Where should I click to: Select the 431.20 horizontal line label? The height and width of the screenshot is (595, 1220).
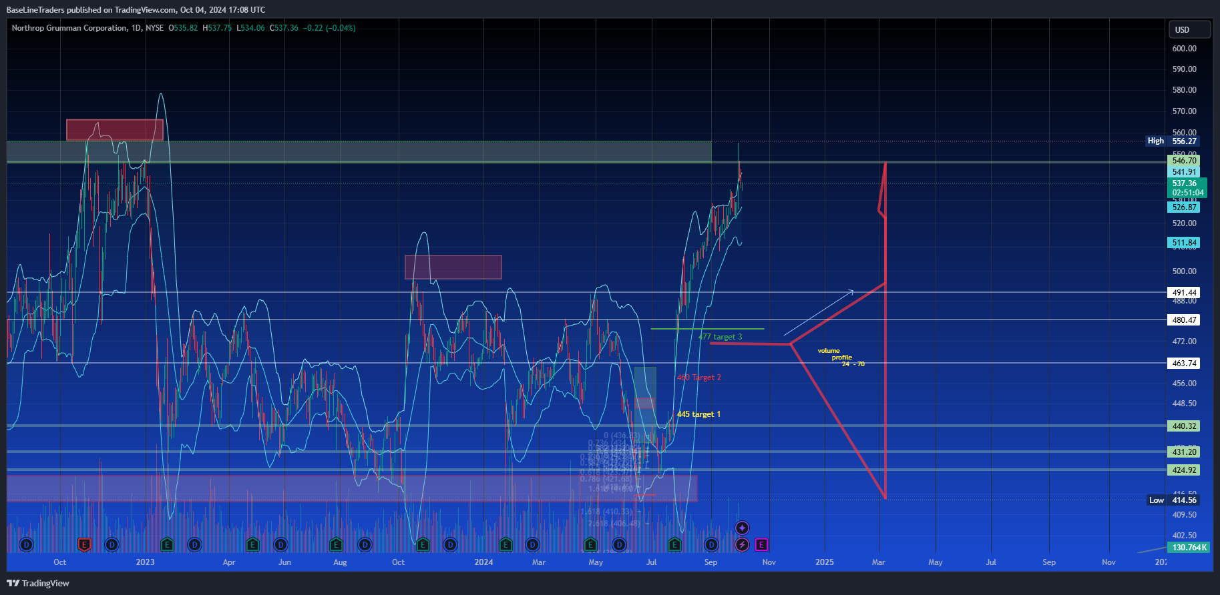pos(1184,452)
